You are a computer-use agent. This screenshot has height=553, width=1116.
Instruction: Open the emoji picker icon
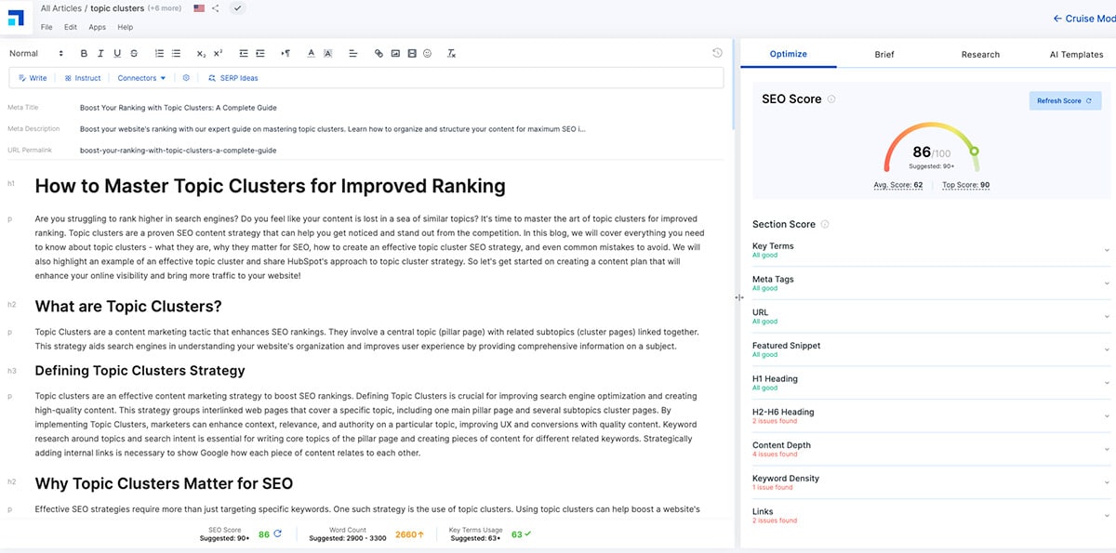[x=427, y=54]
